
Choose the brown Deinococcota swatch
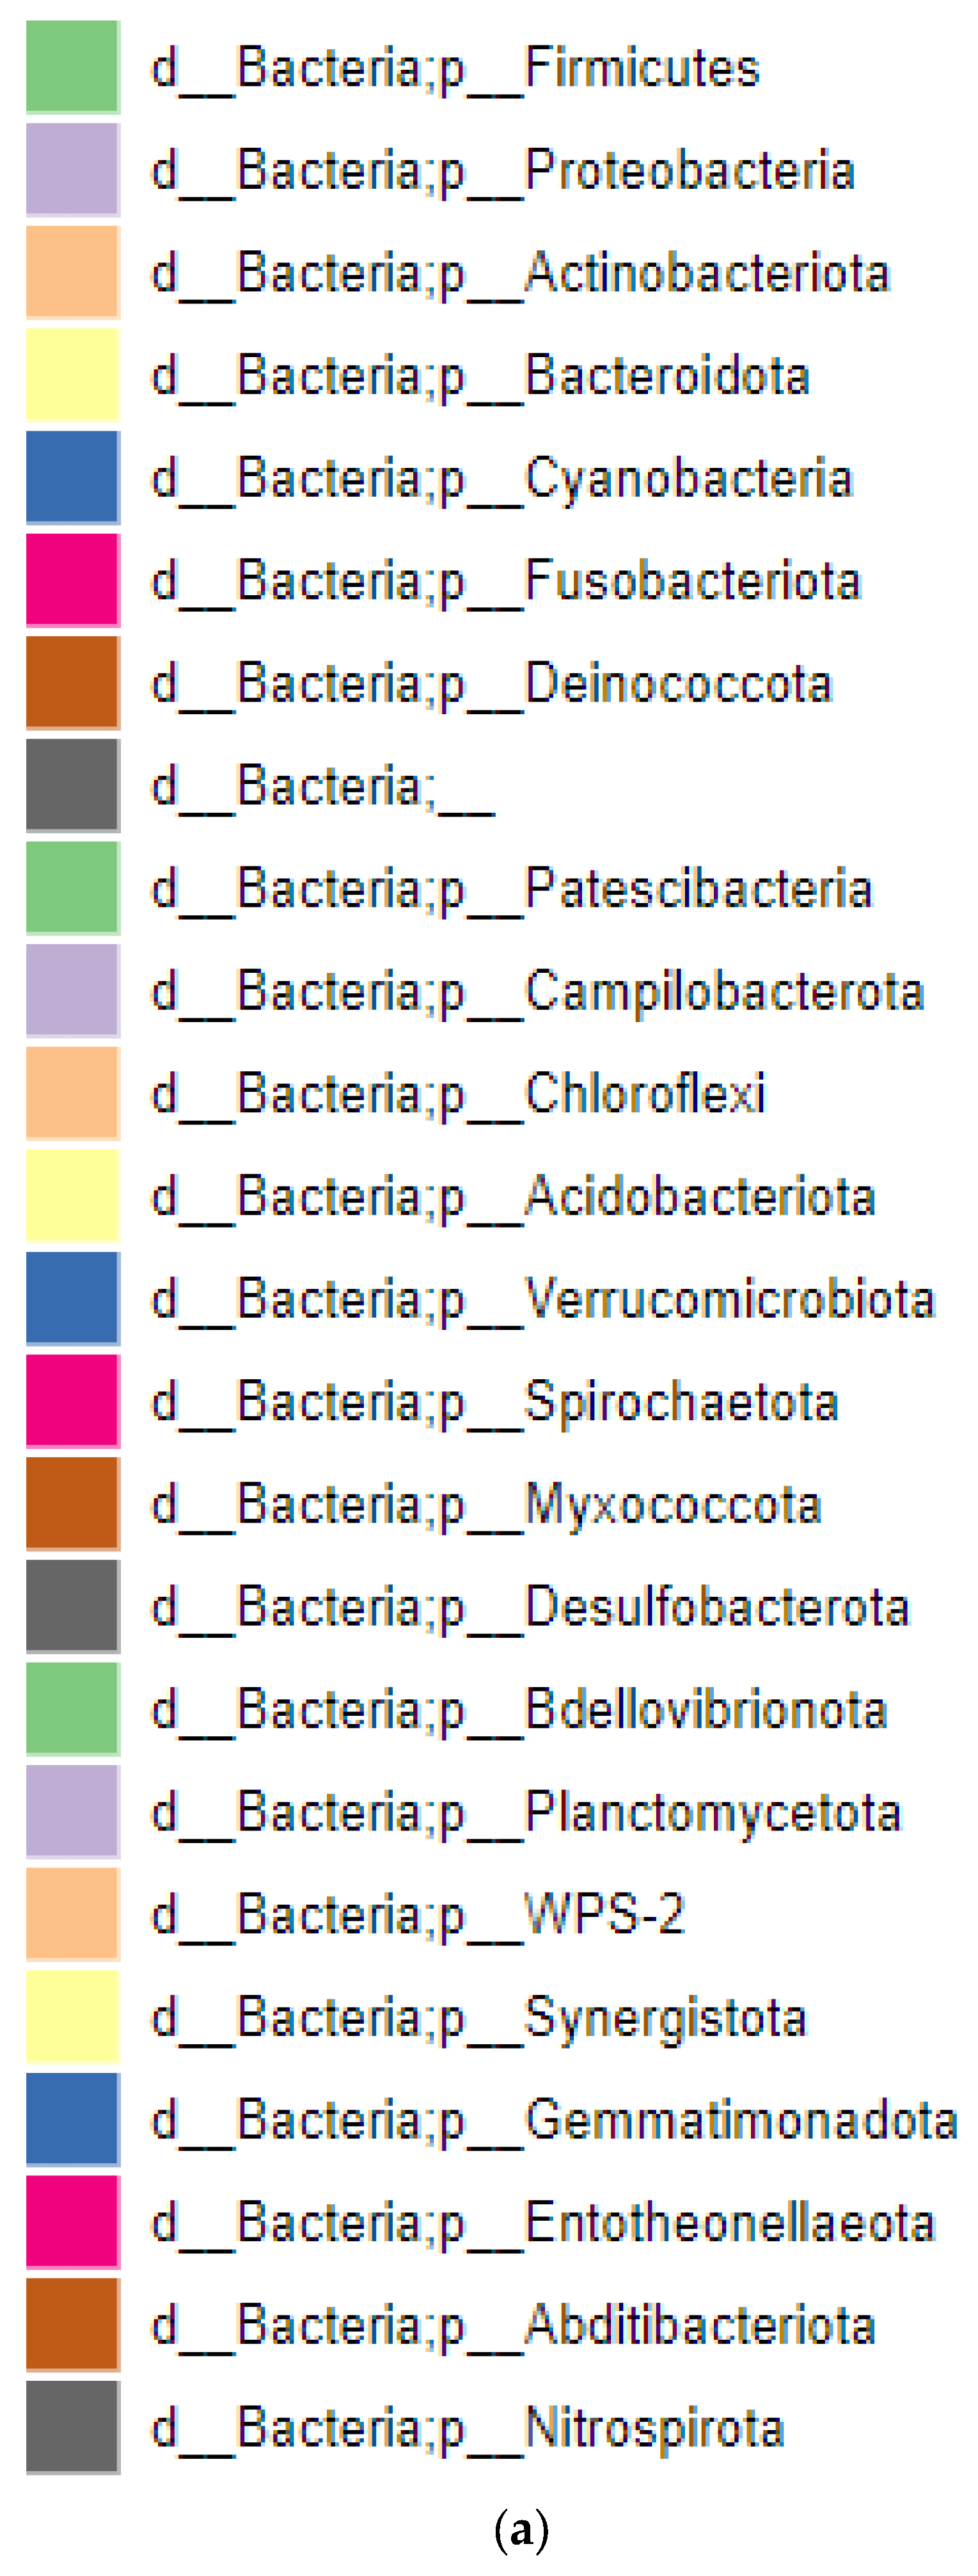[72, 683]
